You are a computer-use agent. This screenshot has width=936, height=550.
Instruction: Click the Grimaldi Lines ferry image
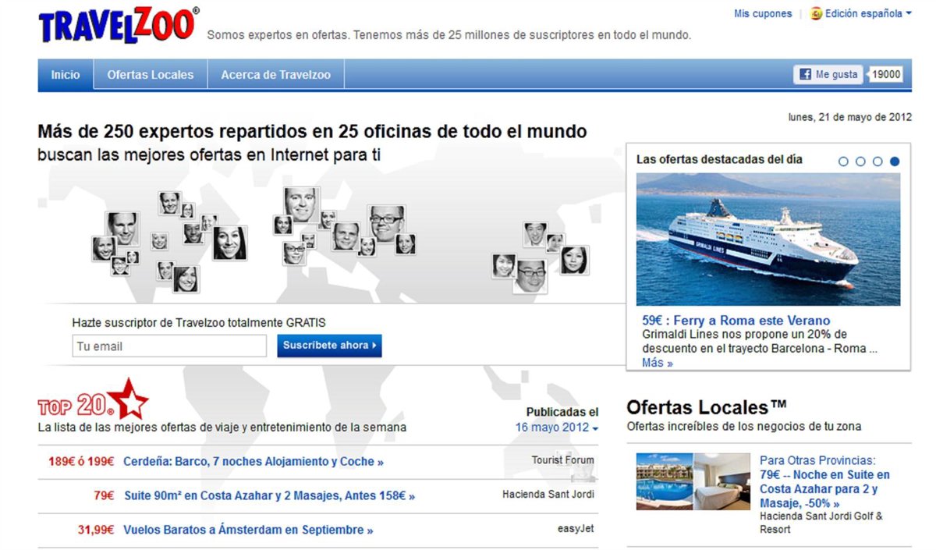[x=768, y=239]
